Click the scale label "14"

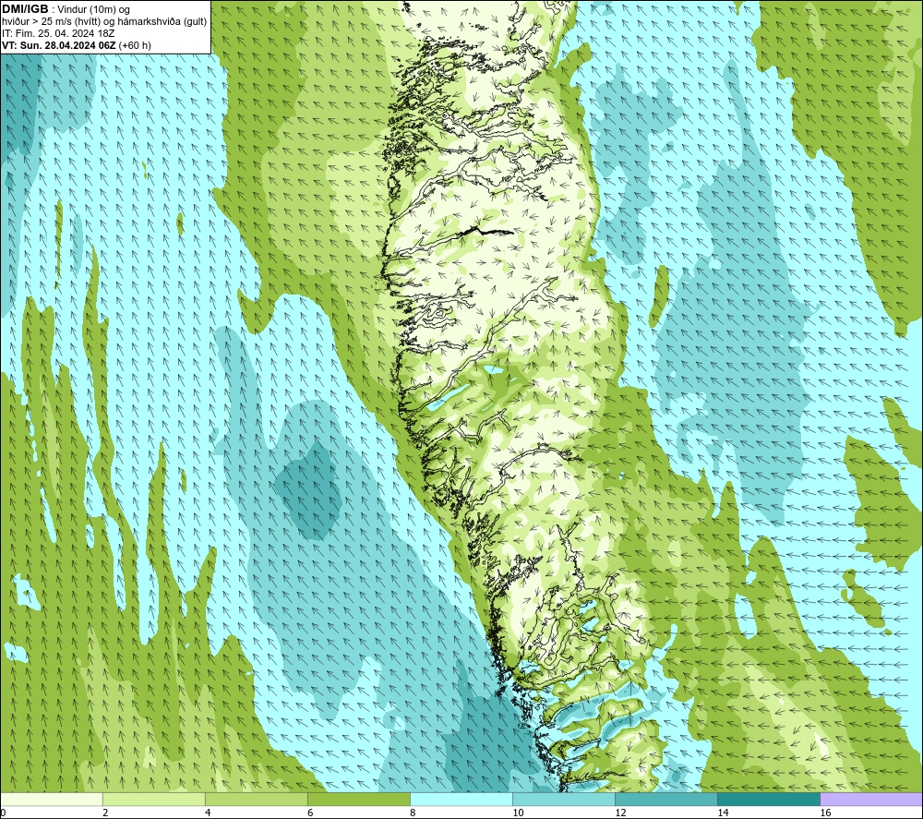point(723,813)
